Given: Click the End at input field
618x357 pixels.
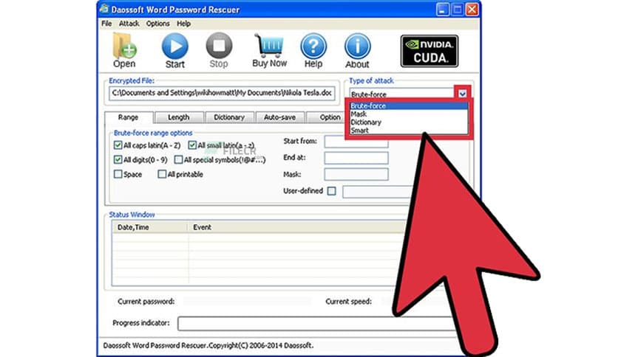Looking at the screenshot, I should click(x=356, y=158).
